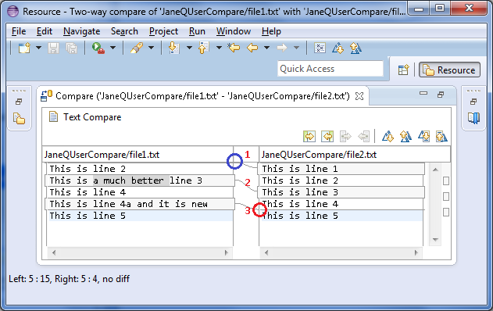Go to next difference in compare toolbar
493x311 pixels.
[388, 137]
